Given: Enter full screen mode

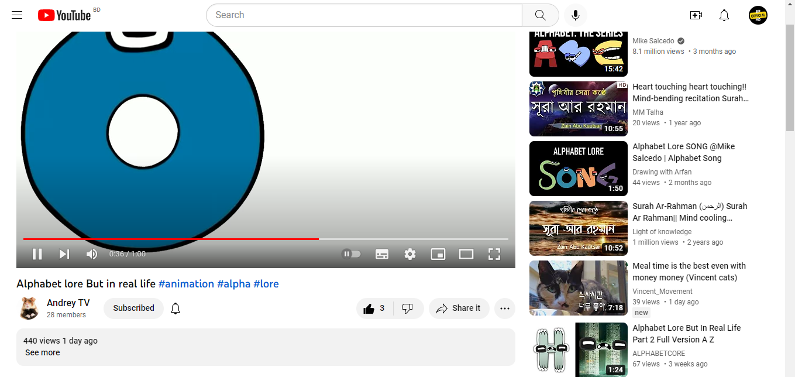Looking at the screenshot, I should point(494,254).
